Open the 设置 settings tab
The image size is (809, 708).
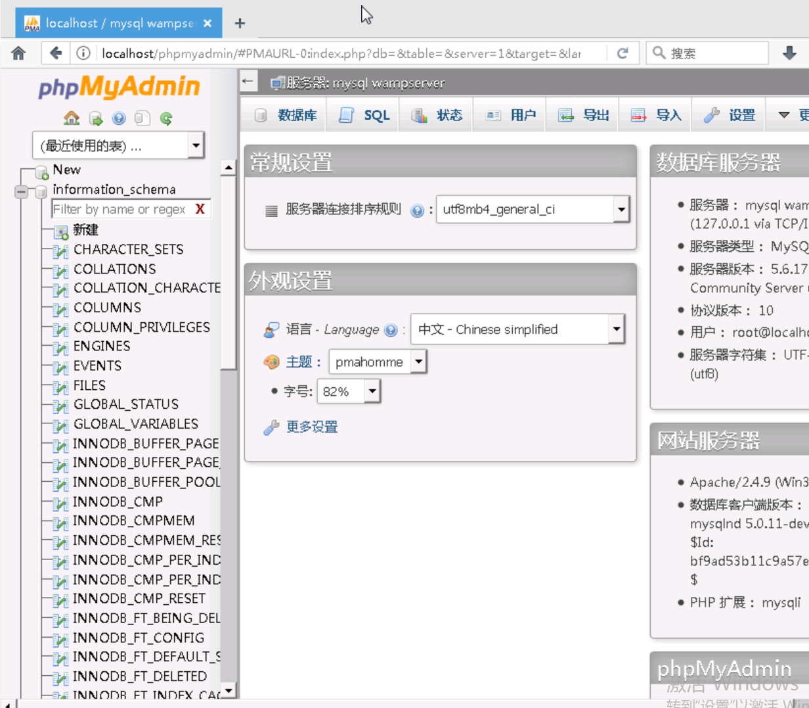pos(729,115)
